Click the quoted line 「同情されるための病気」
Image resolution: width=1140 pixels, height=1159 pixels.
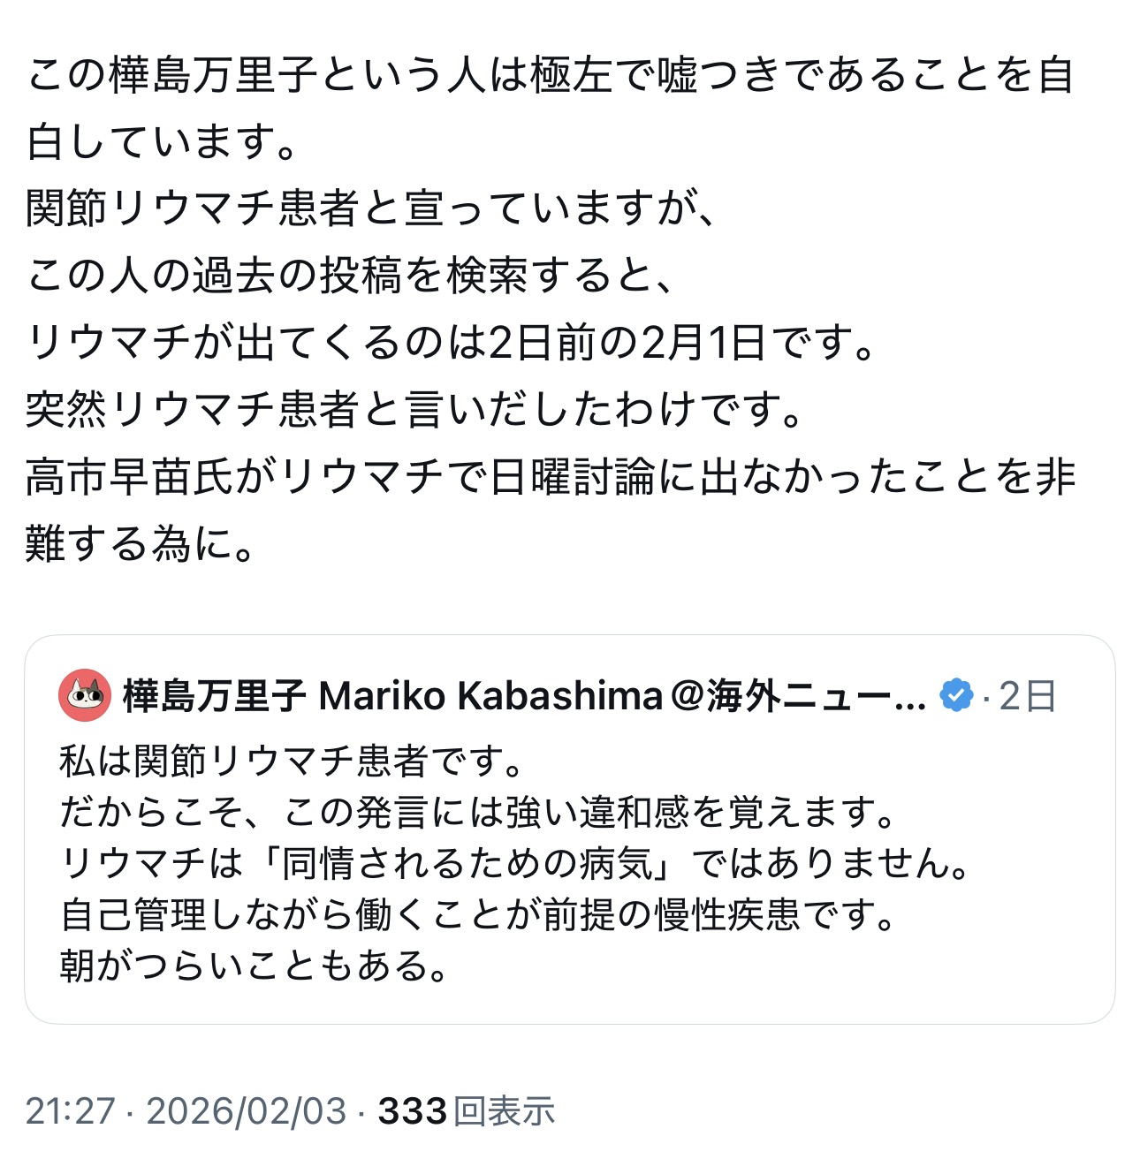[x=516, y=863]
